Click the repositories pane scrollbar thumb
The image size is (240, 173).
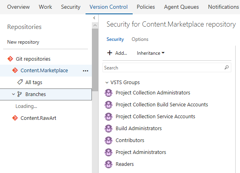(x=95, y=60)
